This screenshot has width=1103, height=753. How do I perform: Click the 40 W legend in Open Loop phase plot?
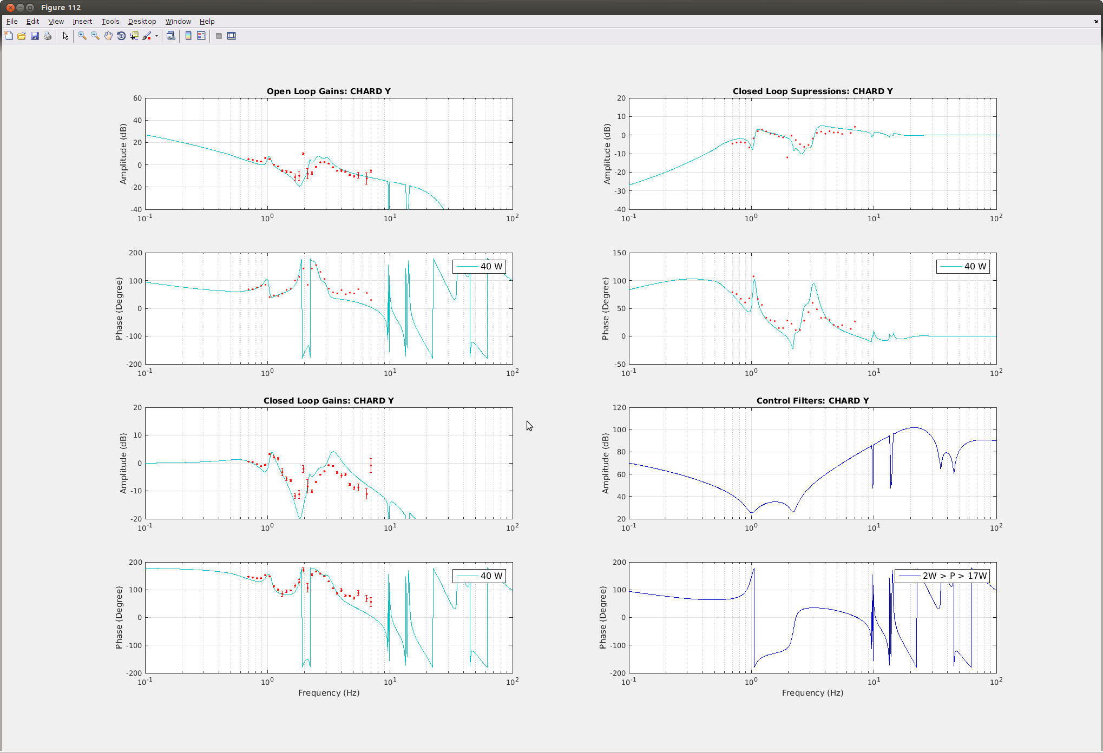[479, 266]
